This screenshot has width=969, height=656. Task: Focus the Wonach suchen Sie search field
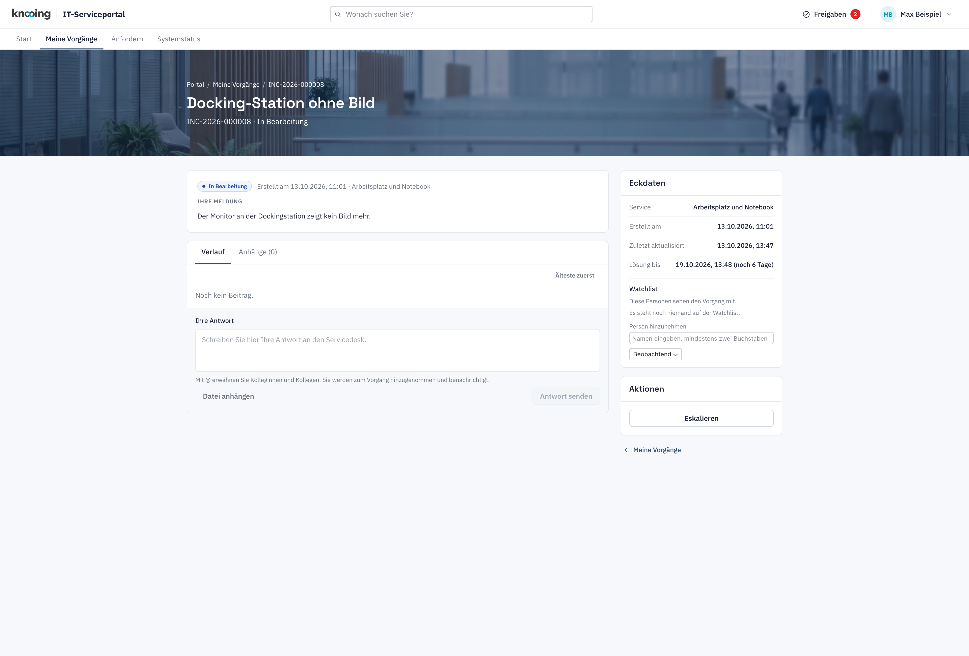461,14
